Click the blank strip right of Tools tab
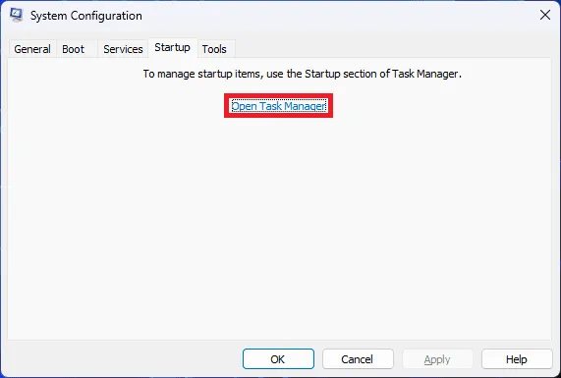 (x=393, y=49)
